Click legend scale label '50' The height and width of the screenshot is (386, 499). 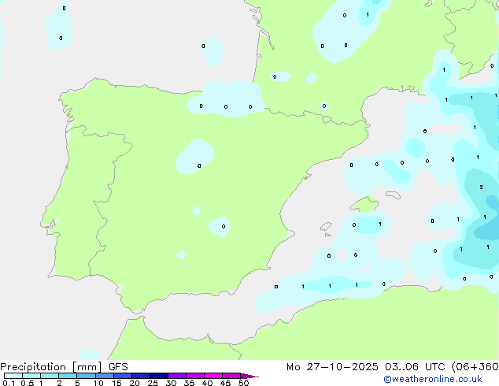click(x=243, y=383)
